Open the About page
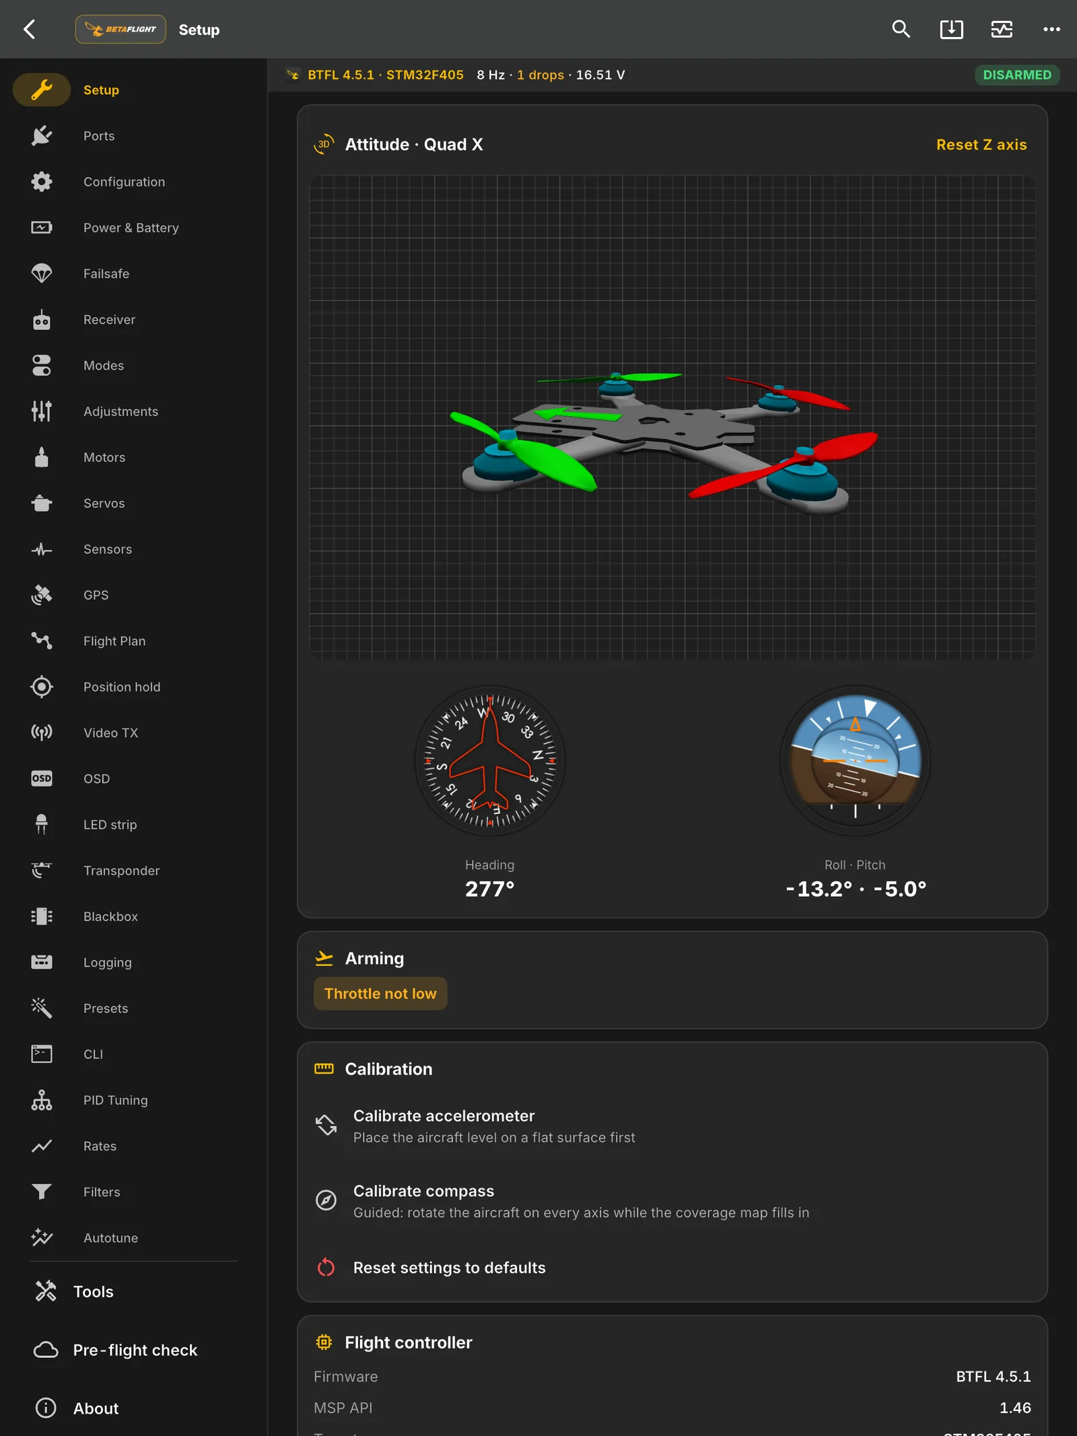The image size is (1077, 1436). tap(133, 1408)
